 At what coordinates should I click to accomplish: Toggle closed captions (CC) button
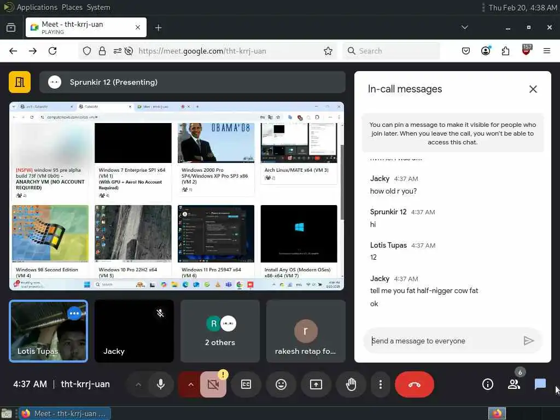tap(246, 384)
